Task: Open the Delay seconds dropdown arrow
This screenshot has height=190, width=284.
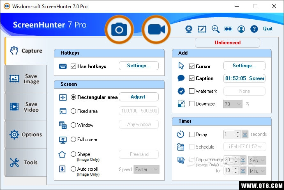Action: (x=245, y=134)
